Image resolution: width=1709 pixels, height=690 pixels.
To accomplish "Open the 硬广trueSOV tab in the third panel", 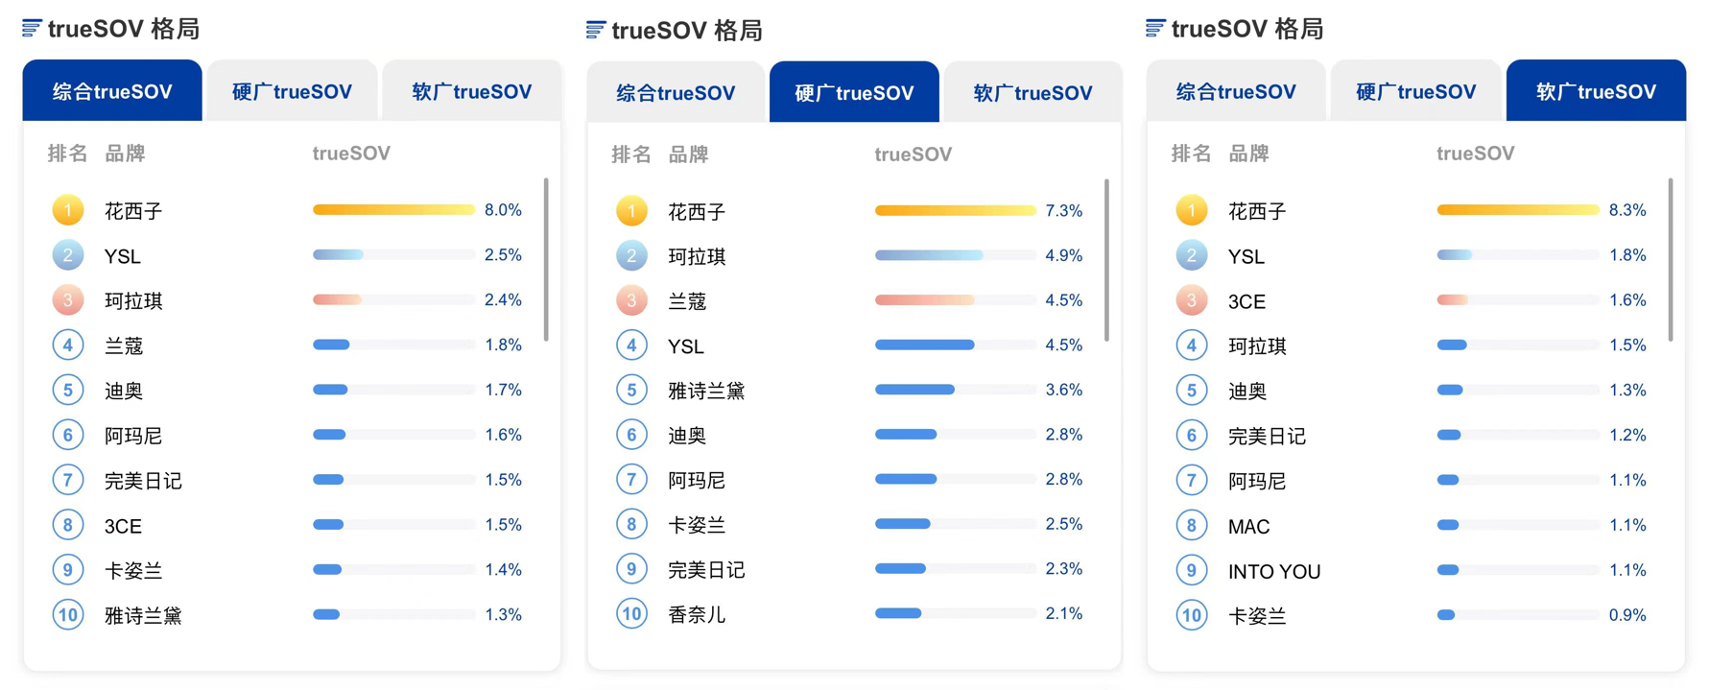I will click(x=1416, y=91).
